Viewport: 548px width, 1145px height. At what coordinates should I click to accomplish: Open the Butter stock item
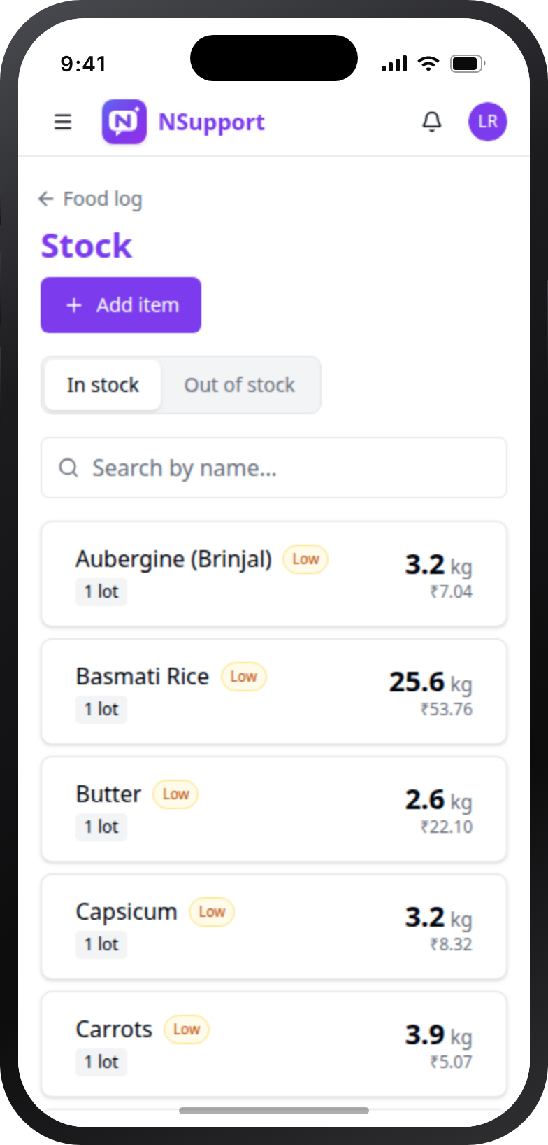[x=274, y=809]
